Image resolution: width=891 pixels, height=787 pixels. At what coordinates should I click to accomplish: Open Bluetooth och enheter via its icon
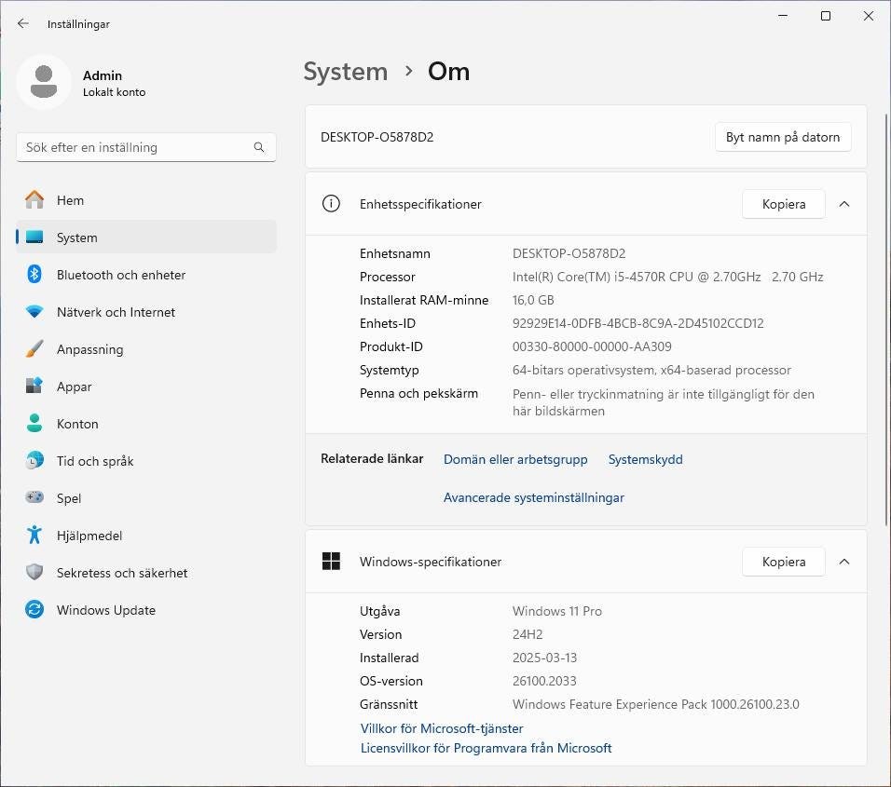pyautogui.click(x=34, y=275)
